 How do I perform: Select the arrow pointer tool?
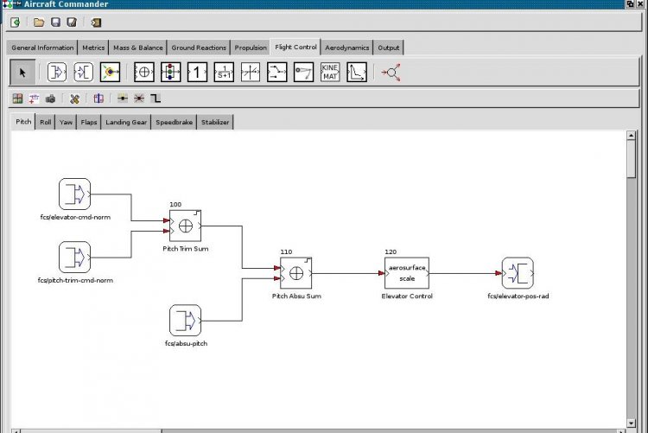pos(22,73)
